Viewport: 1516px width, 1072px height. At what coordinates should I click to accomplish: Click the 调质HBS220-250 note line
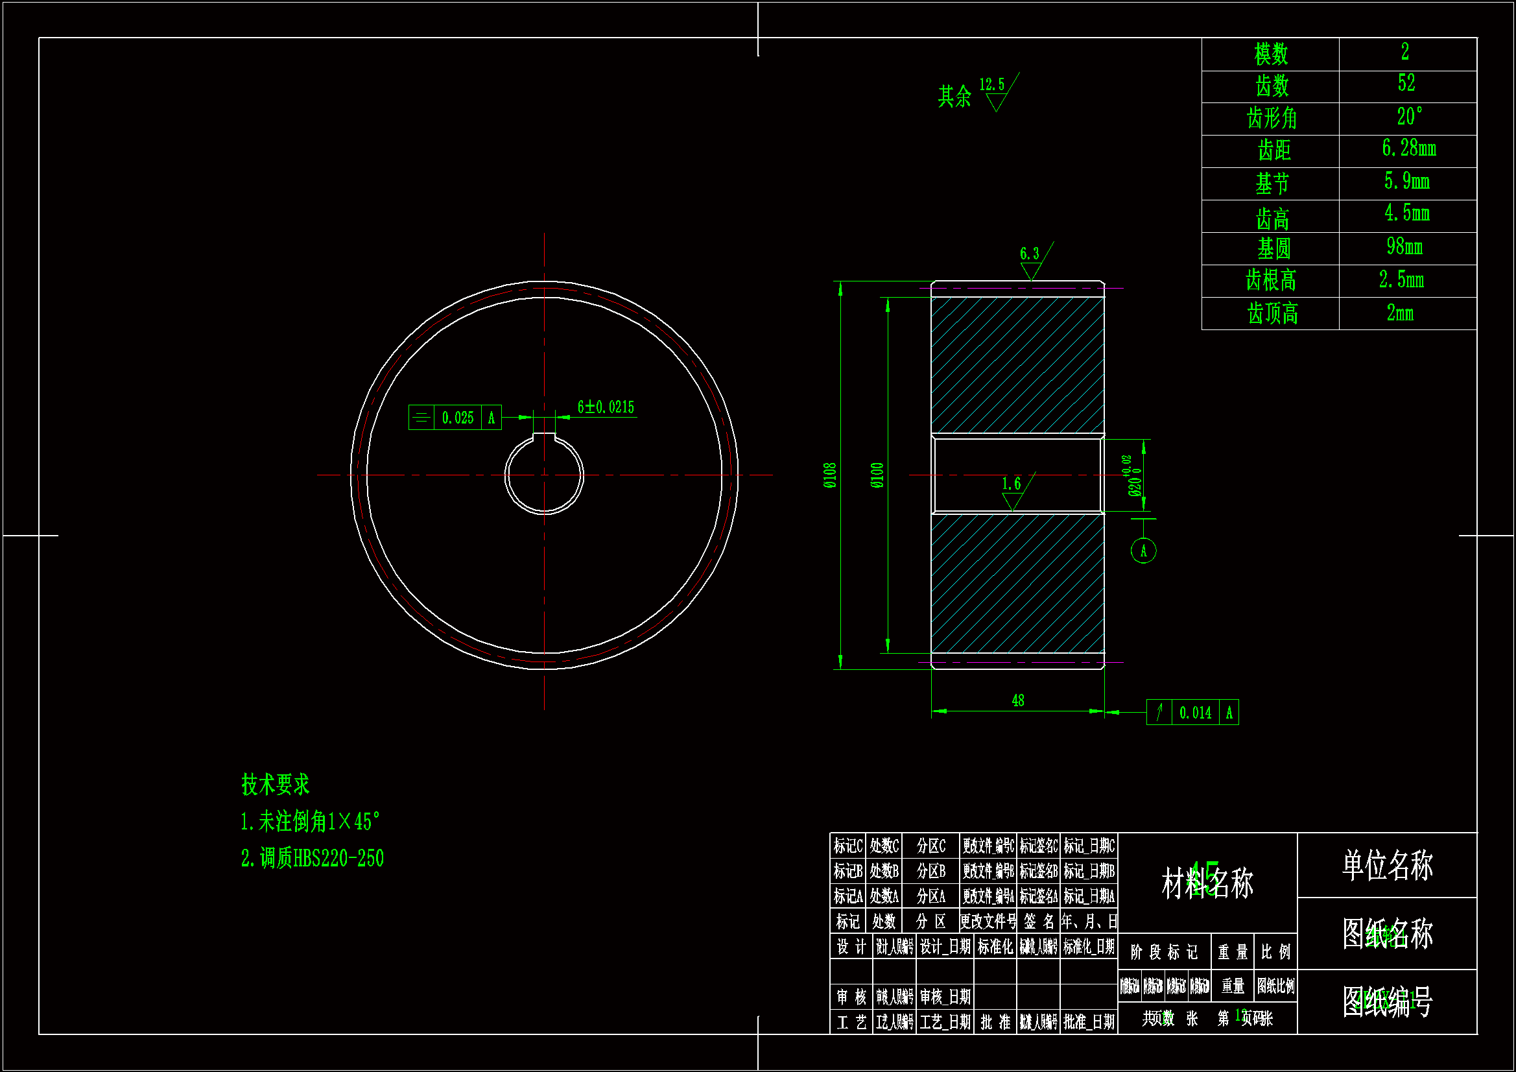(312, 858)
